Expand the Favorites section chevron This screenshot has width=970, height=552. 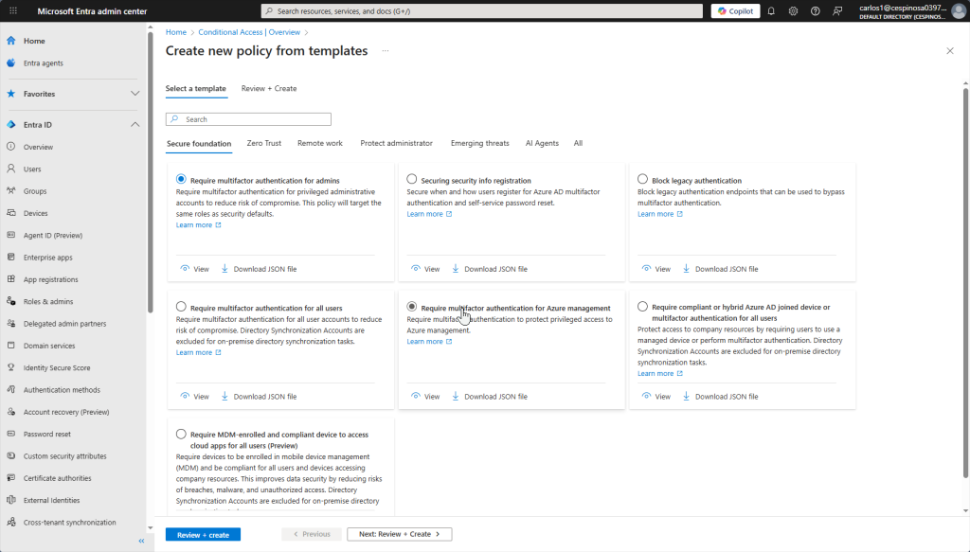point(135,94)
